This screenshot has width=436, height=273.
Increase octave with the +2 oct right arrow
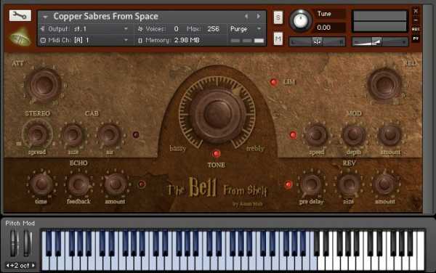(33, 266)
